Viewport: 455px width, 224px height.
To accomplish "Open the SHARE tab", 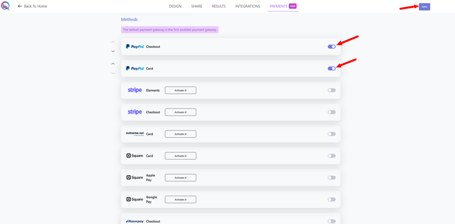I will tap(197, 6).
